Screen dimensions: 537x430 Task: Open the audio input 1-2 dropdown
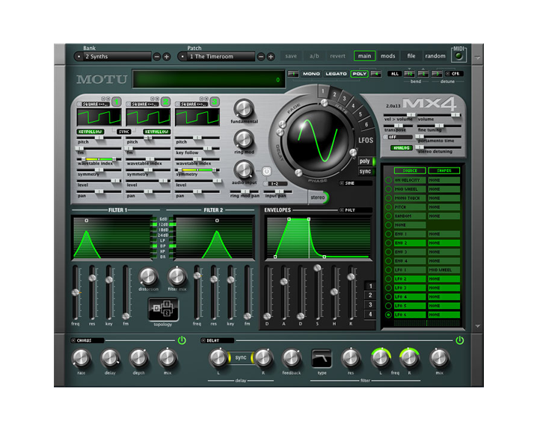[276, 184]
